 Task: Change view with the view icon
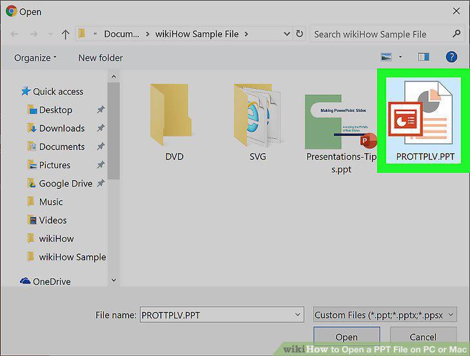[x=386, y=57]
